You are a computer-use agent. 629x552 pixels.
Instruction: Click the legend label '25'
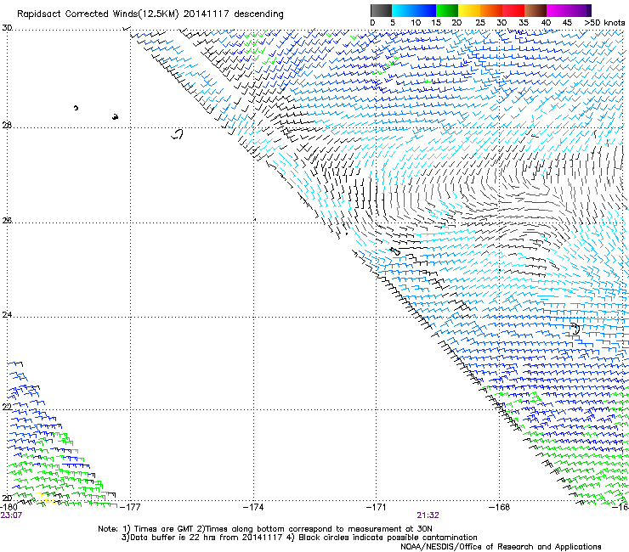click(479, 23)
